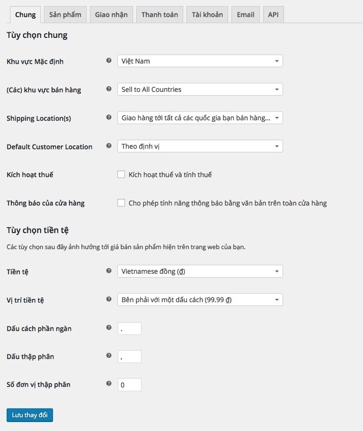This screenshot has height=431, width=363.
Task: Click help icon next to Vị trí tiền tệ
Action: pos(109,299)
